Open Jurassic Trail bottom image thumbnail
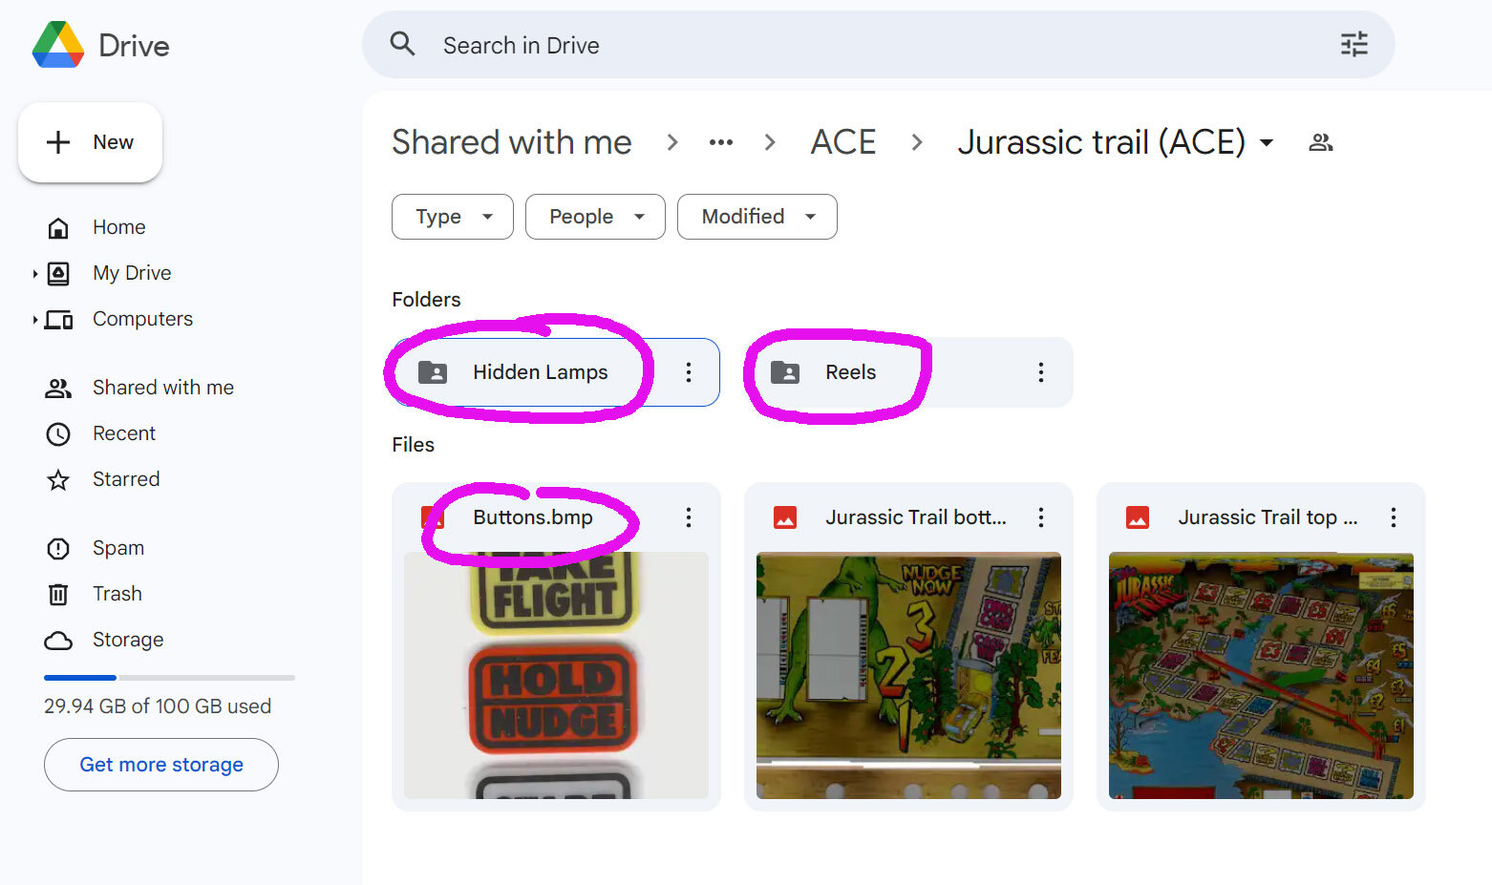The width and height of the screenshot is (1492, 885). coord(908,675)
